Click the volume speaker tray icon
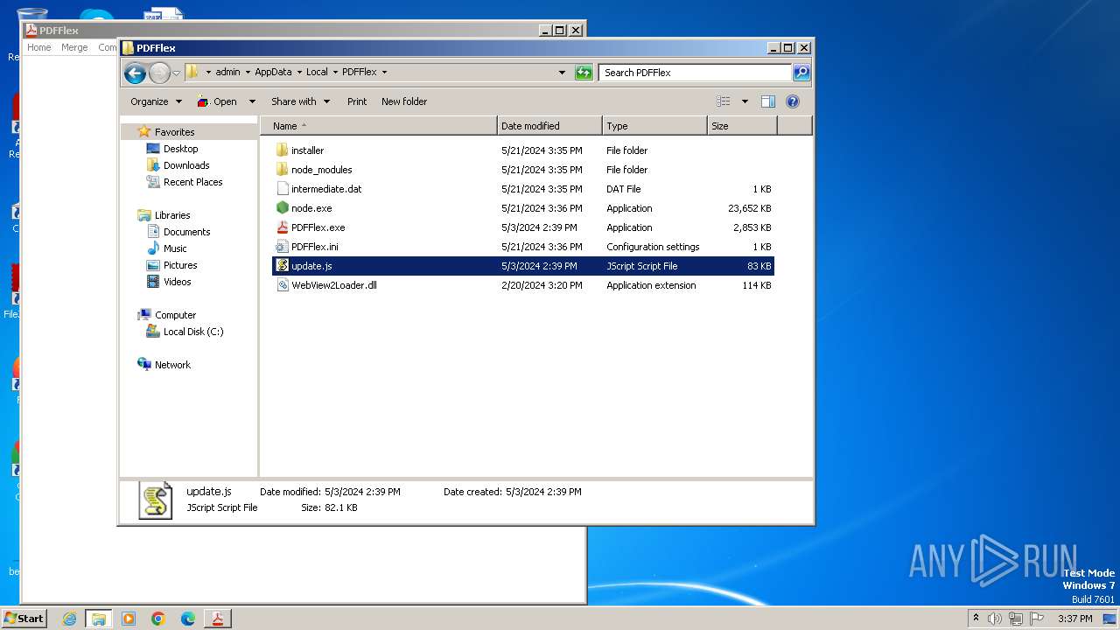 coord(995,619)
